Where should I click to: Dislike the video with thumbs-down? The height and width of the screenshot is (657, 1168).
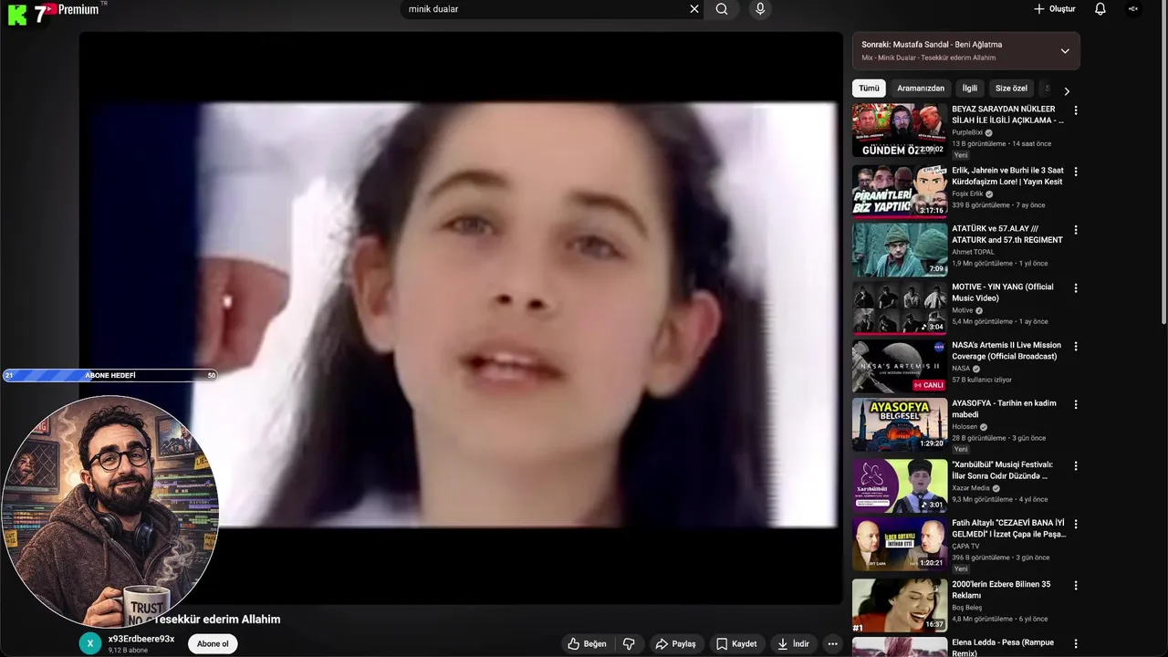[x=629, y=643]
